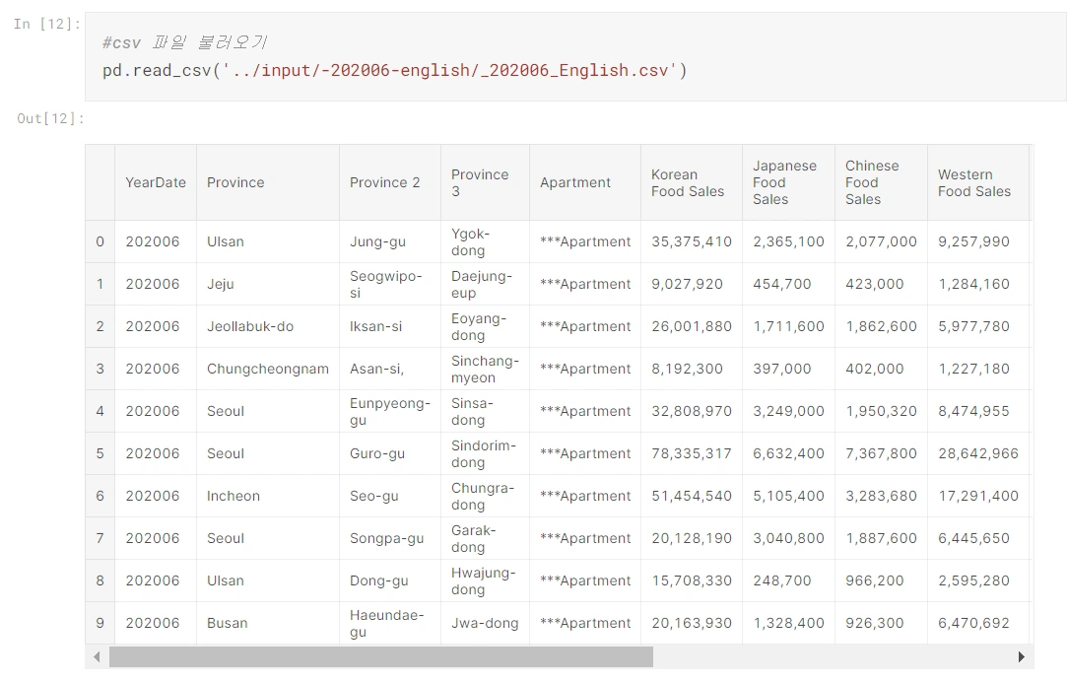Select the YearDate column header
The height and width of the screenshot is (682, 1068).
point(156,182)
